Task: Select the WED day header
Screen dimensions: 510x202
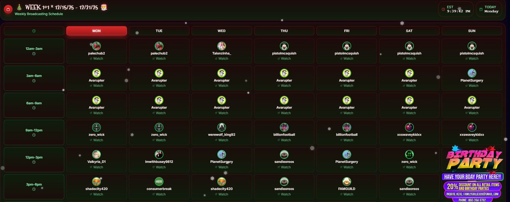Action: pyautogui.click(x=221, y=31)
